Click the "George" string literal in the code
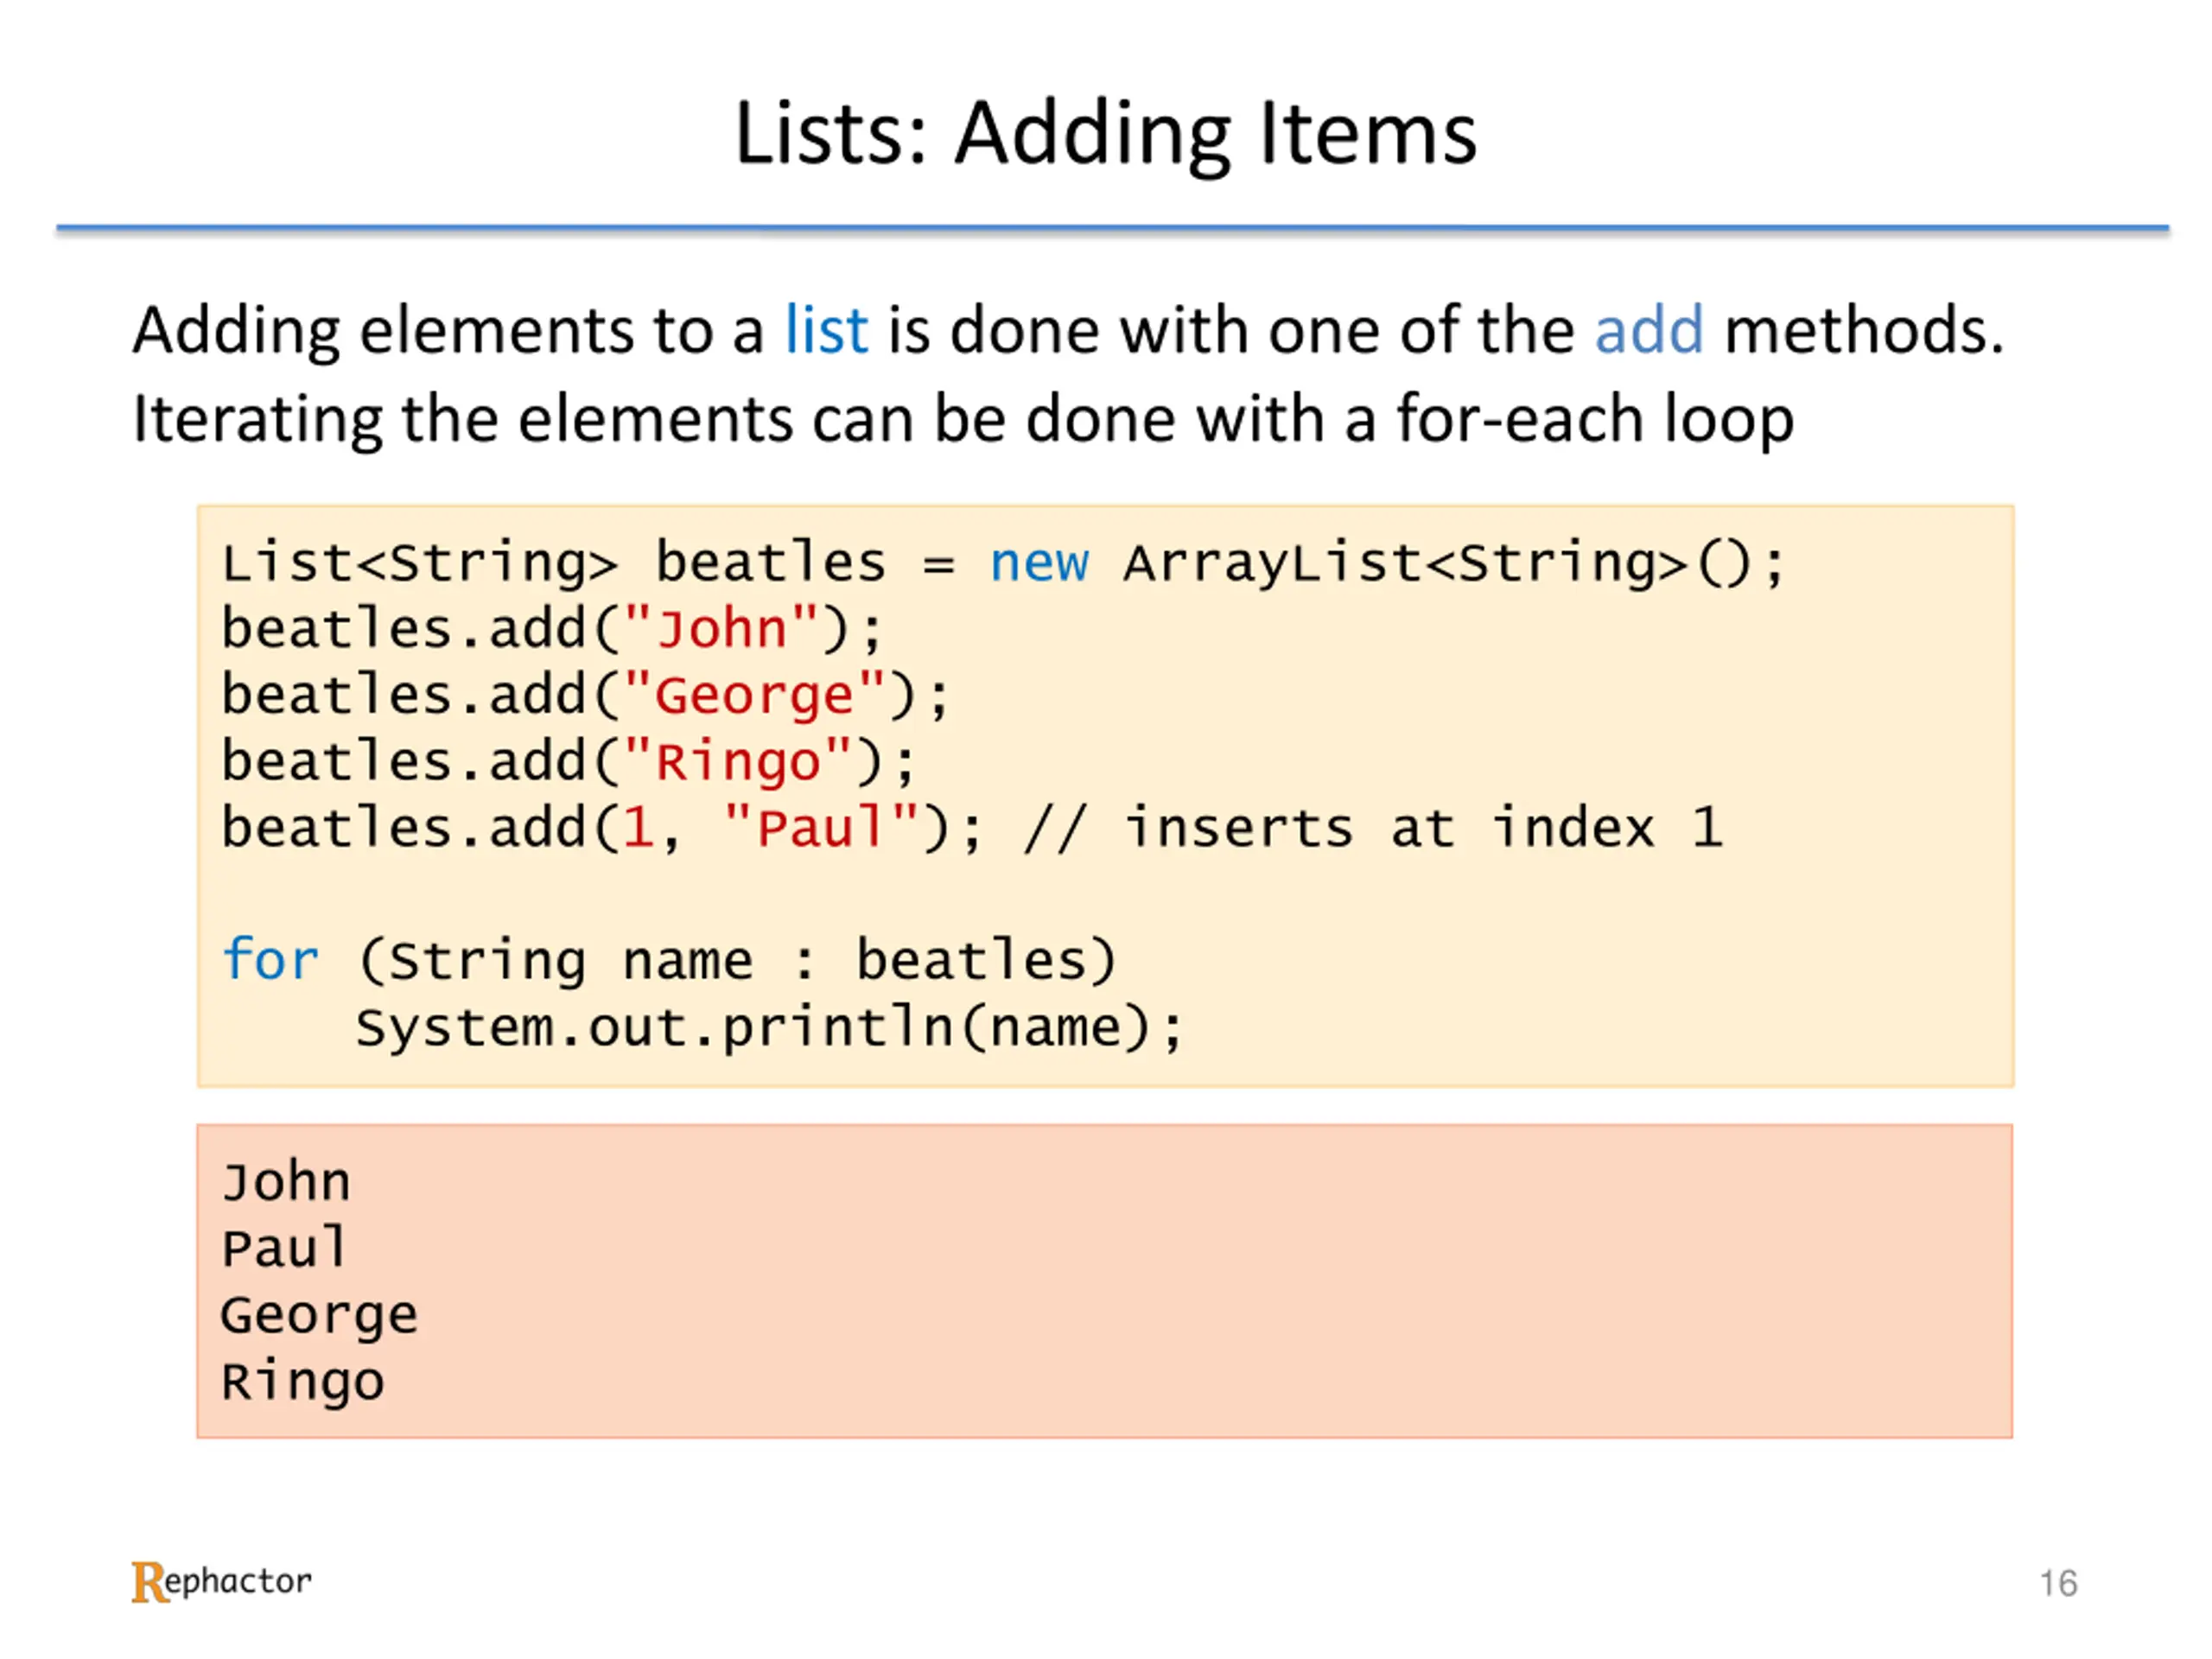Screen dimensions: 2212x1659 (754, 695)
